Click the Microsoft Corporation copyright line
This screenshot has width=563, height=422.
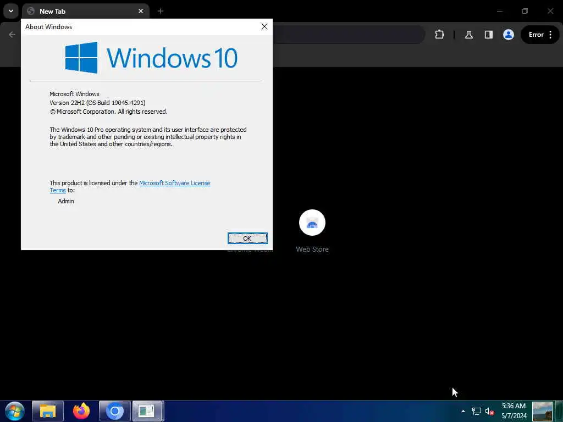pos(108,112)
